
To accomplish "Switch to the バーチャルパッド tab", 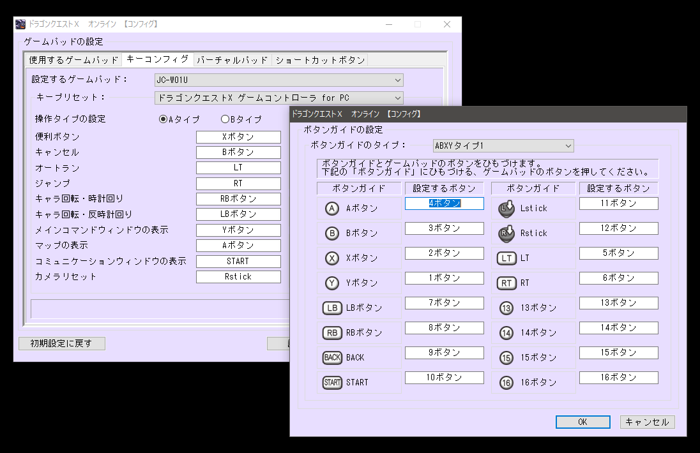I will click(x=232, y=60).
